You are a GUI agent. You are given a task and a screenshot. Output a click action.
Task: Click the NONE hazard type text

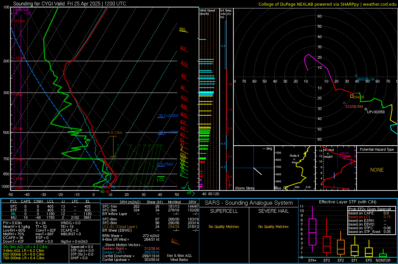(x=377, y=170)
